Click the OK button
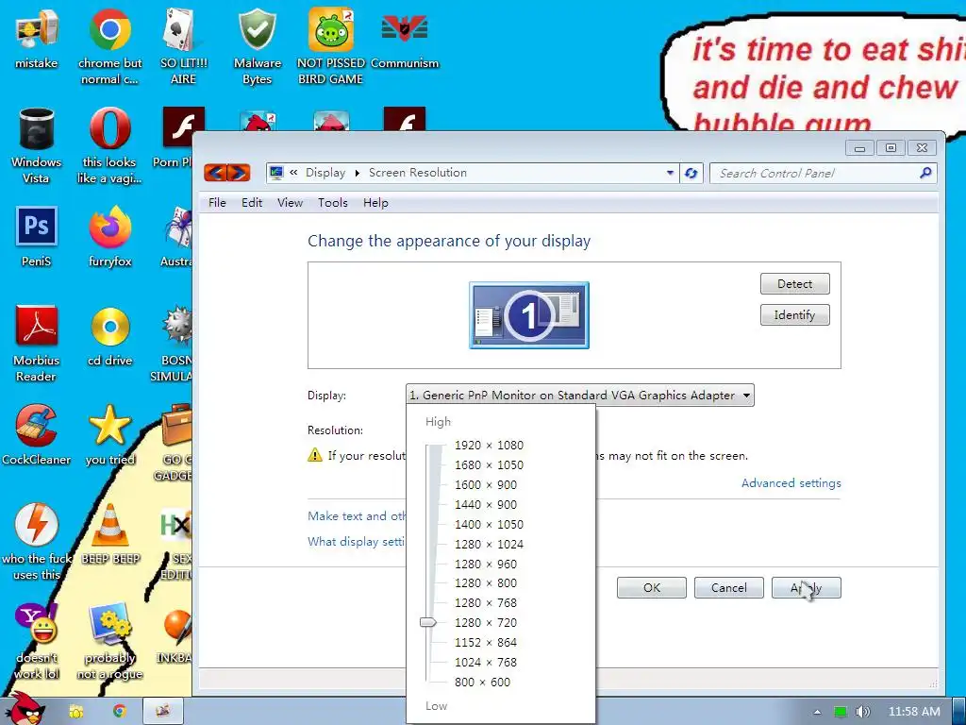This screenshot has height=725, width=966. [x=651, y=587]
